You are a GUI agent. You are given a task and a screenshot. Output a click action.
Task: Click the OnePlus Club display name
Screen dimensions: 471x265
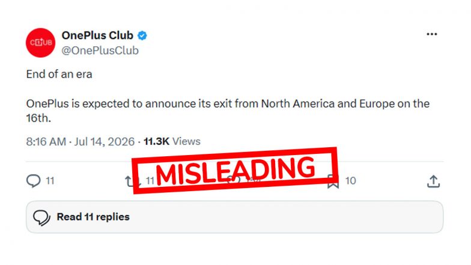(x=97, y=35)
